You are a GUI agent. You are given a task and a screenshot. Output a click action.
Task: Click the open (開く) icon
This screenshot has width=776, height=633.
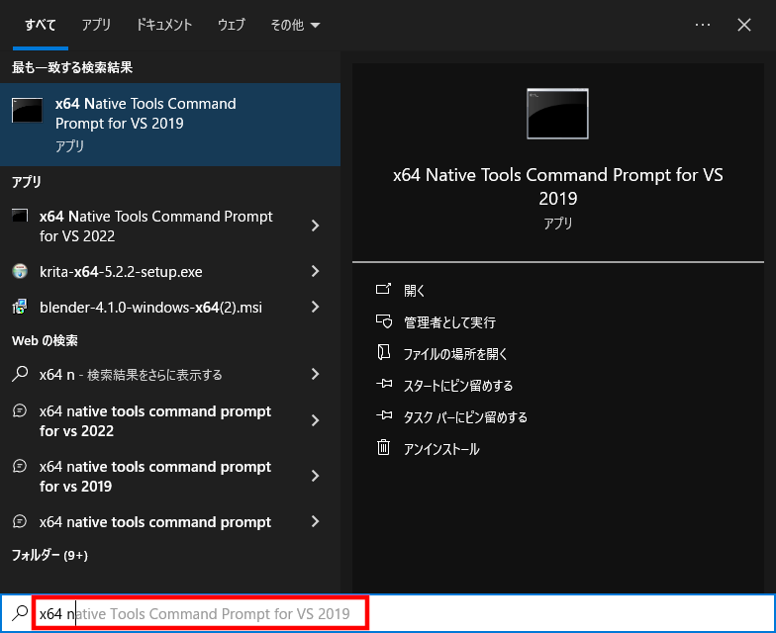pyautogui.click(x=384, y=289)
